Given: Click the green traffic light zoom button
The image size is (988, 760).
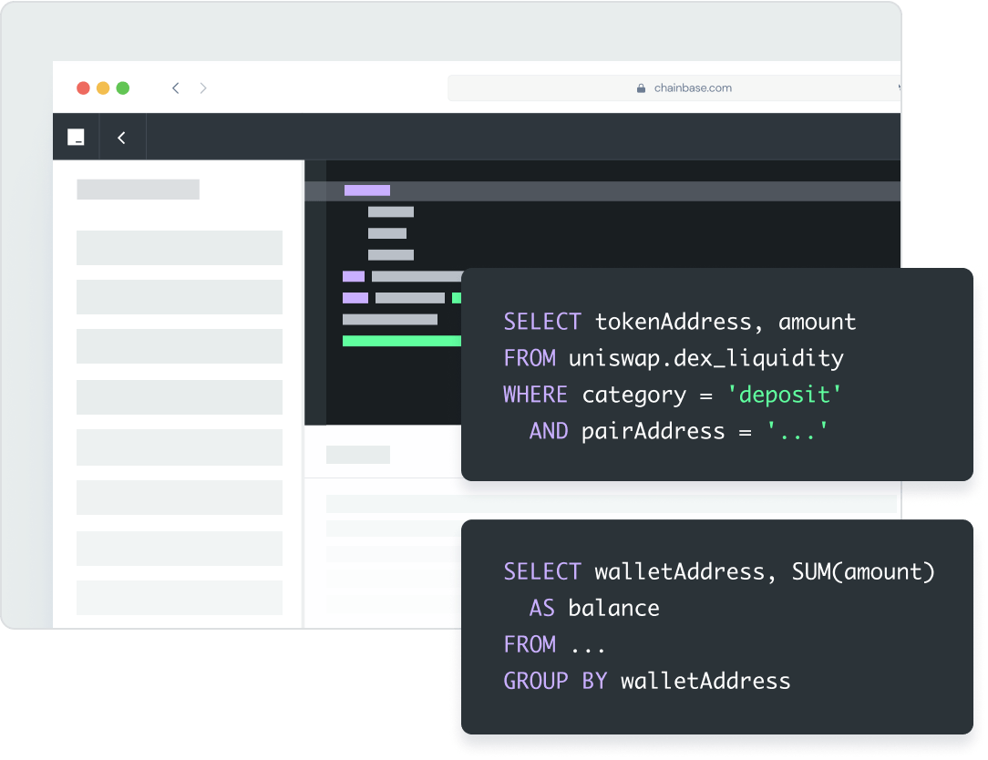Looking at the screenshot, I should (x=121, y=87).
